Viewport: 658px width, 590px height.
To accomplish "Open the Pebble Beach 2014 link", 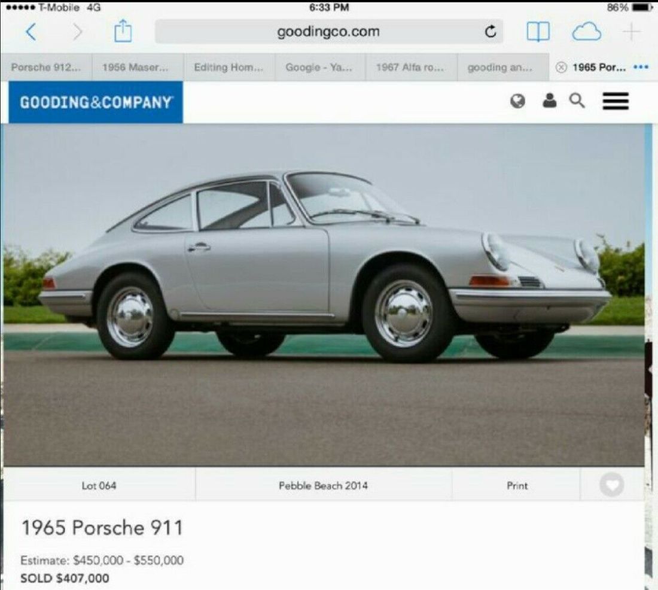I will coord(323,485).
